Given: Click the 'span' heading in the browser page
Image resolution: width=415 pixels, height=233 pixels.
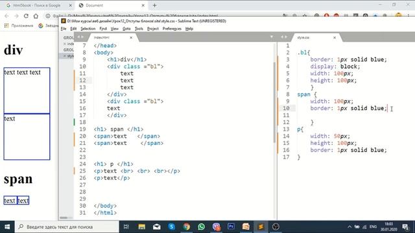Looking at the screenshot, I should coord(18,179).
